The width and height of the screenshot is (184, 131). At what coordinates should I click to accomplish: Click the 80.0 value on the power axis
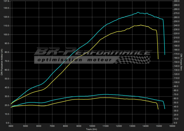(6, 52)
